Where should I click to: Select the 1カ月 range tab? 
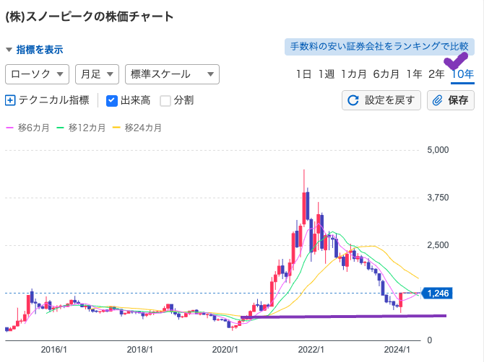tap(353, 74)
